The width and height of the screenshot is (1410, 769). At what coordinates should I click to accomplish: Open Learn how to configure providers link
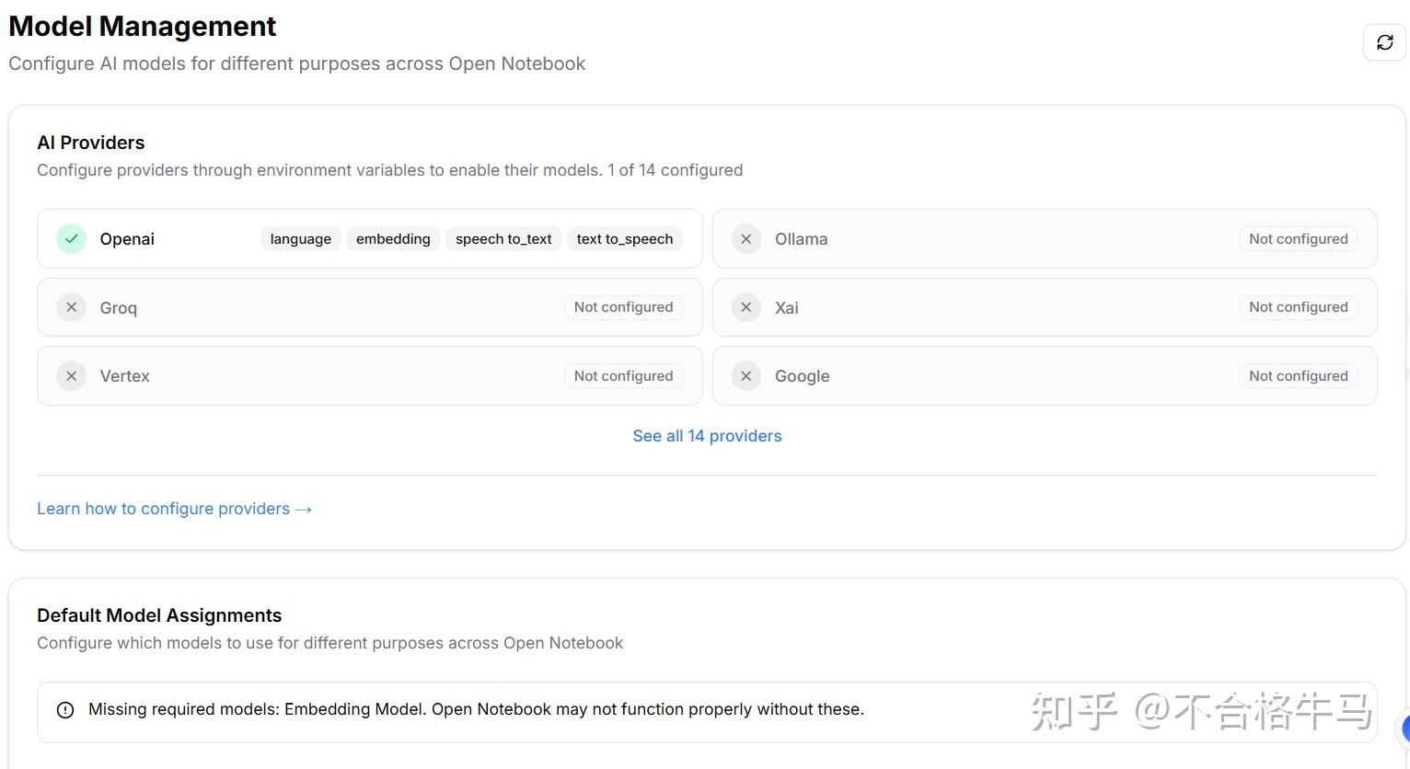[x=174, y=509]
